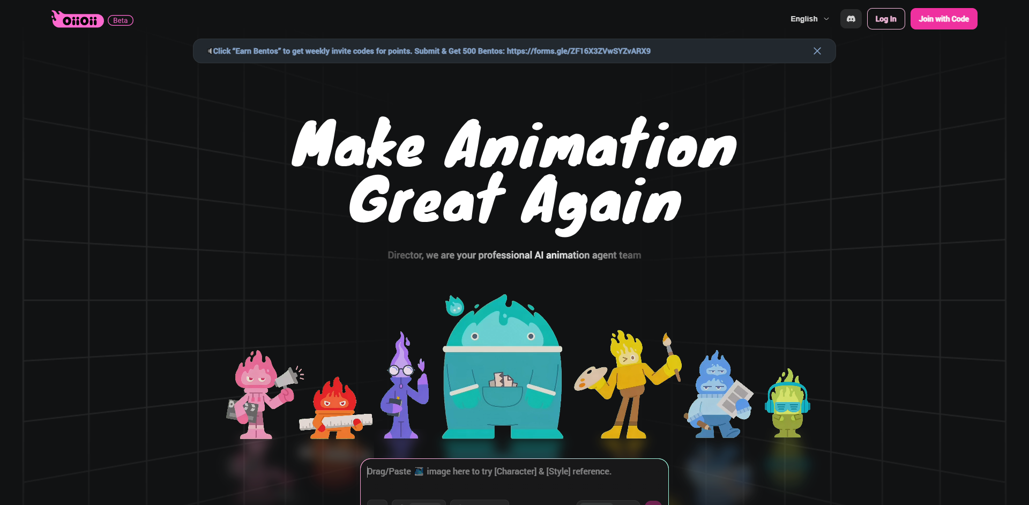1029x505 pixels.
Task: Click the megaphone icon in the announcement banner
Action: [210, 51]
